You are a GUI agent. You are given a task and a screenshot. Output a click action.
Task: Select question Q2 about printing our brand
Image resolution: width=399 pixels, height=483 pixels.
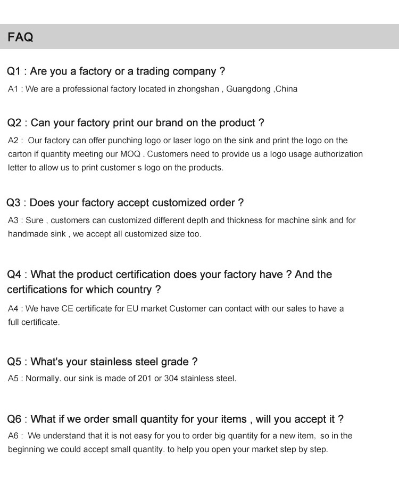click(136, 123)
